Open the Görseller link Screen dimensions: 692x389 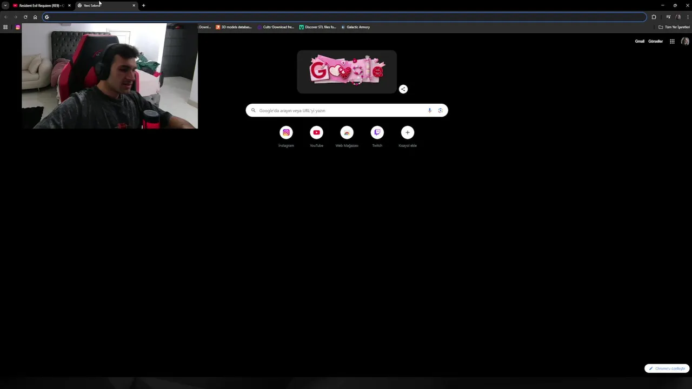(655, 41)
